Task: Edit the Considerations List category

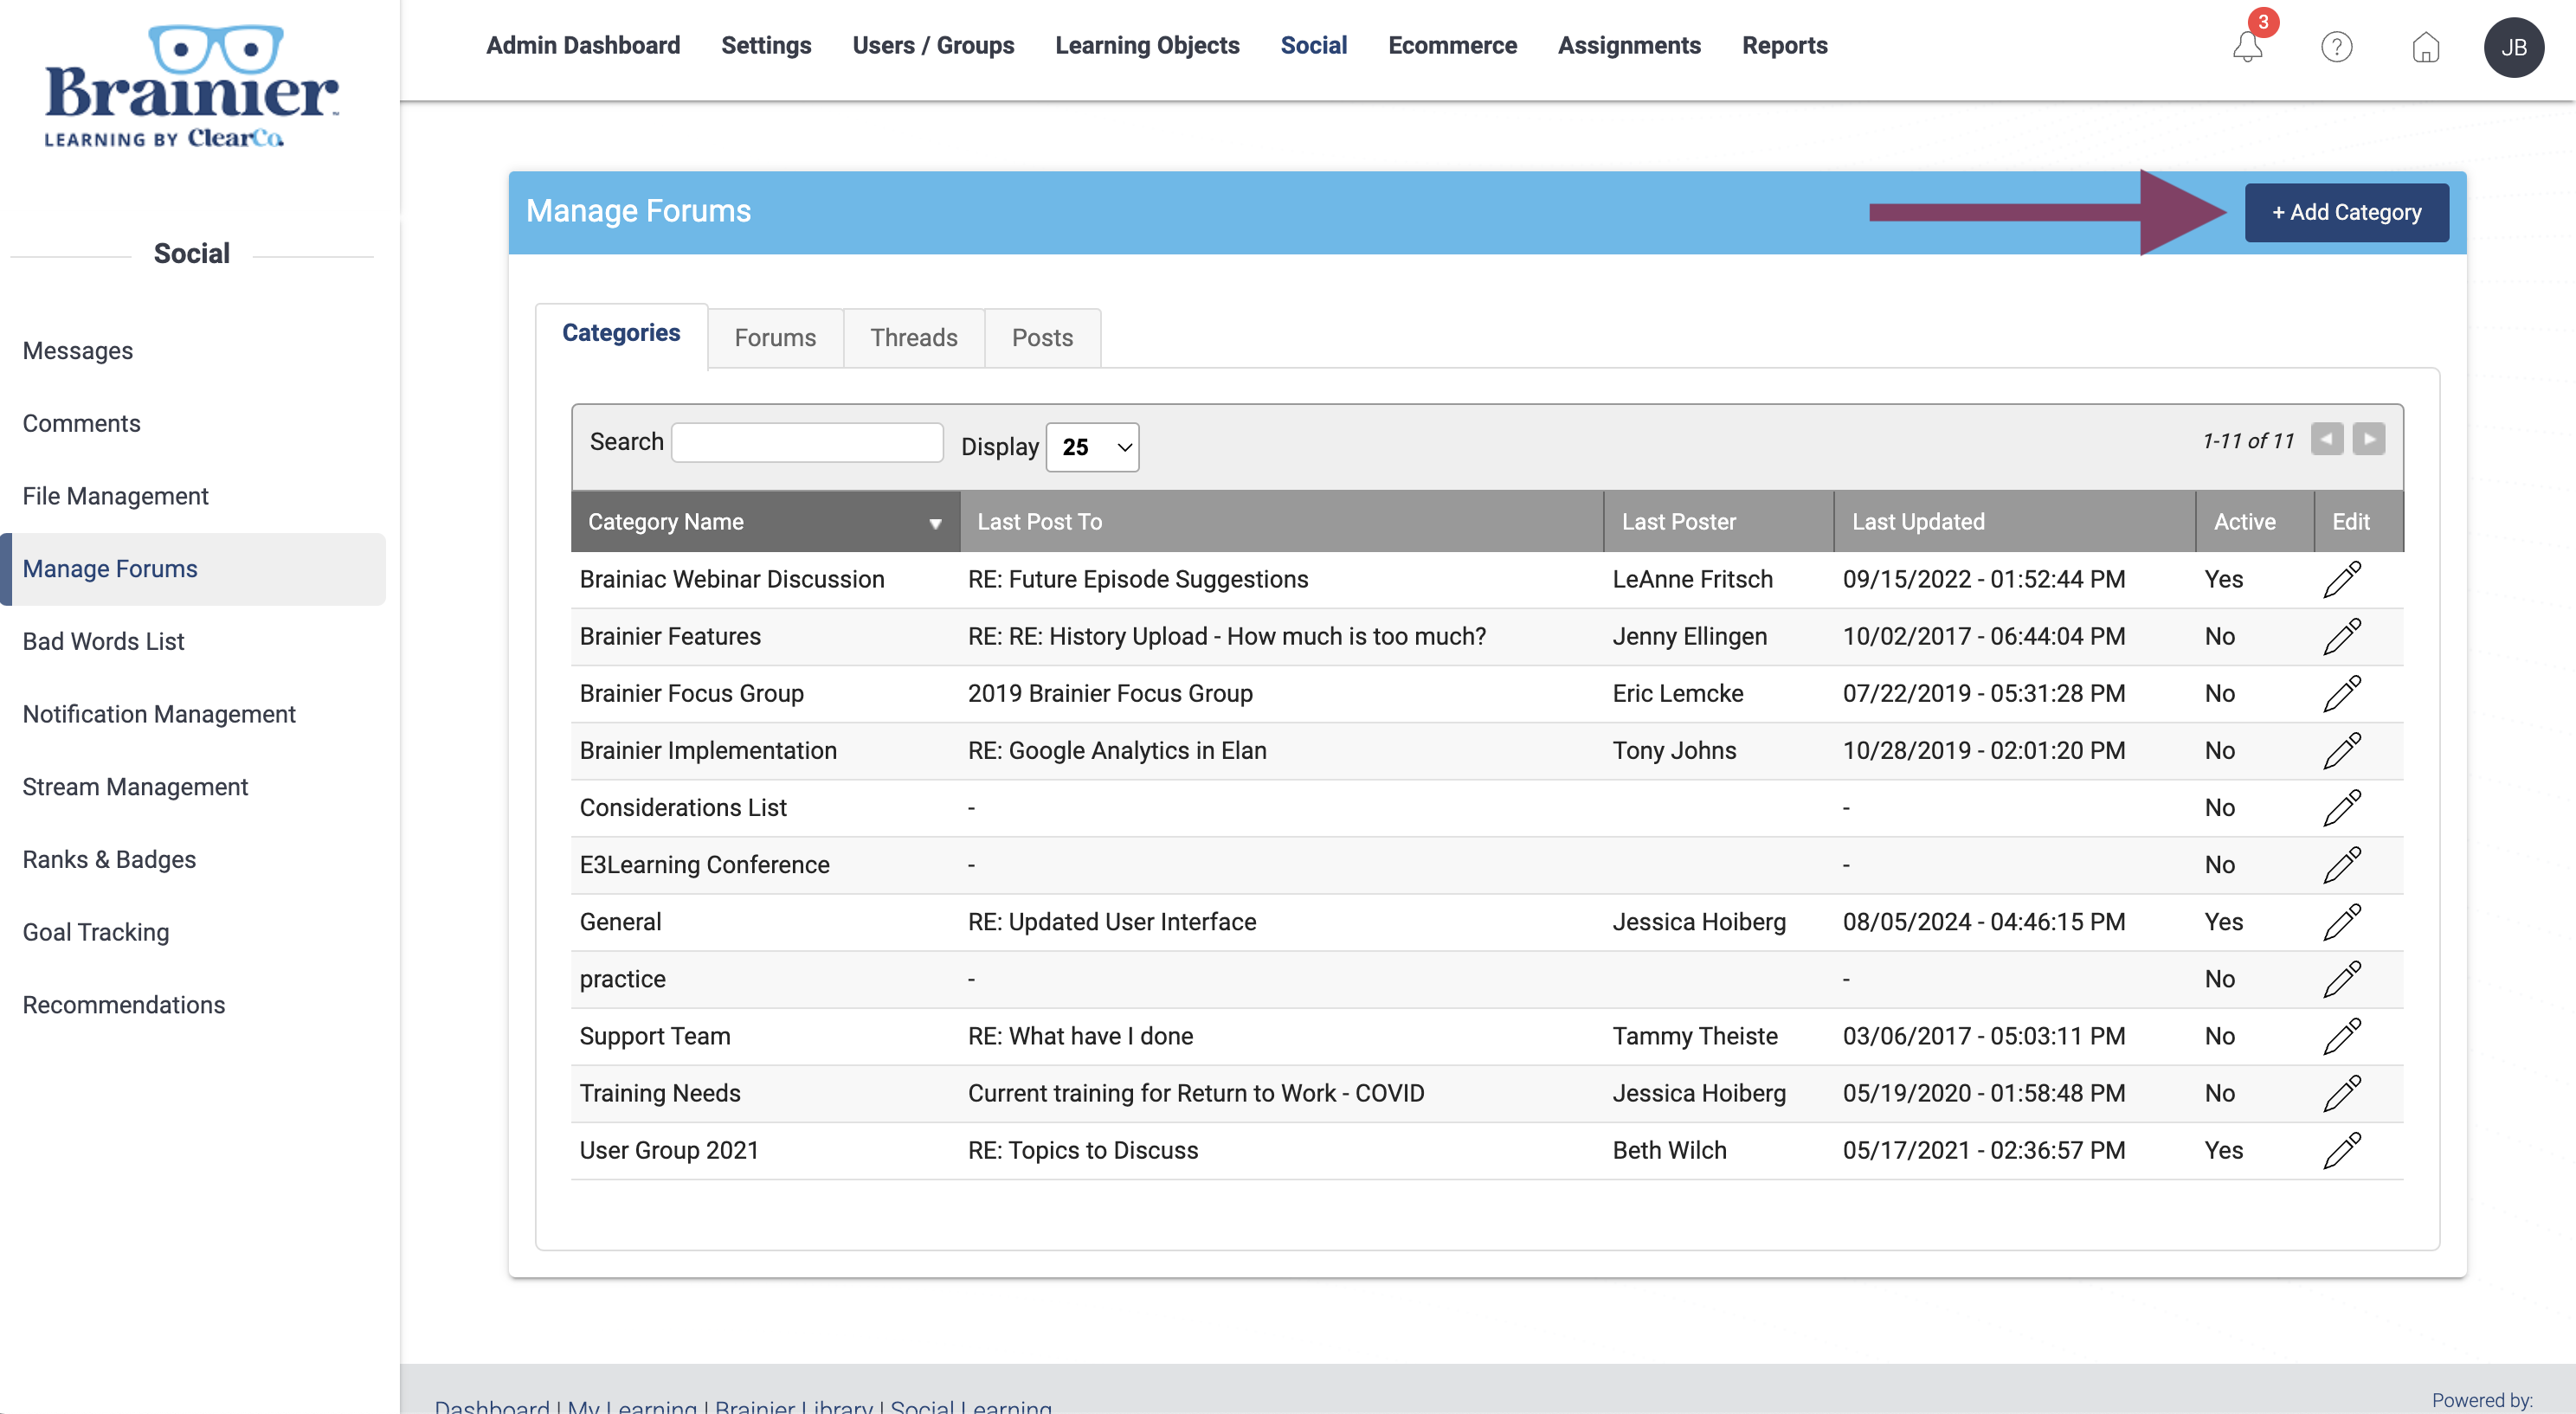Action: pos(2341,807)
